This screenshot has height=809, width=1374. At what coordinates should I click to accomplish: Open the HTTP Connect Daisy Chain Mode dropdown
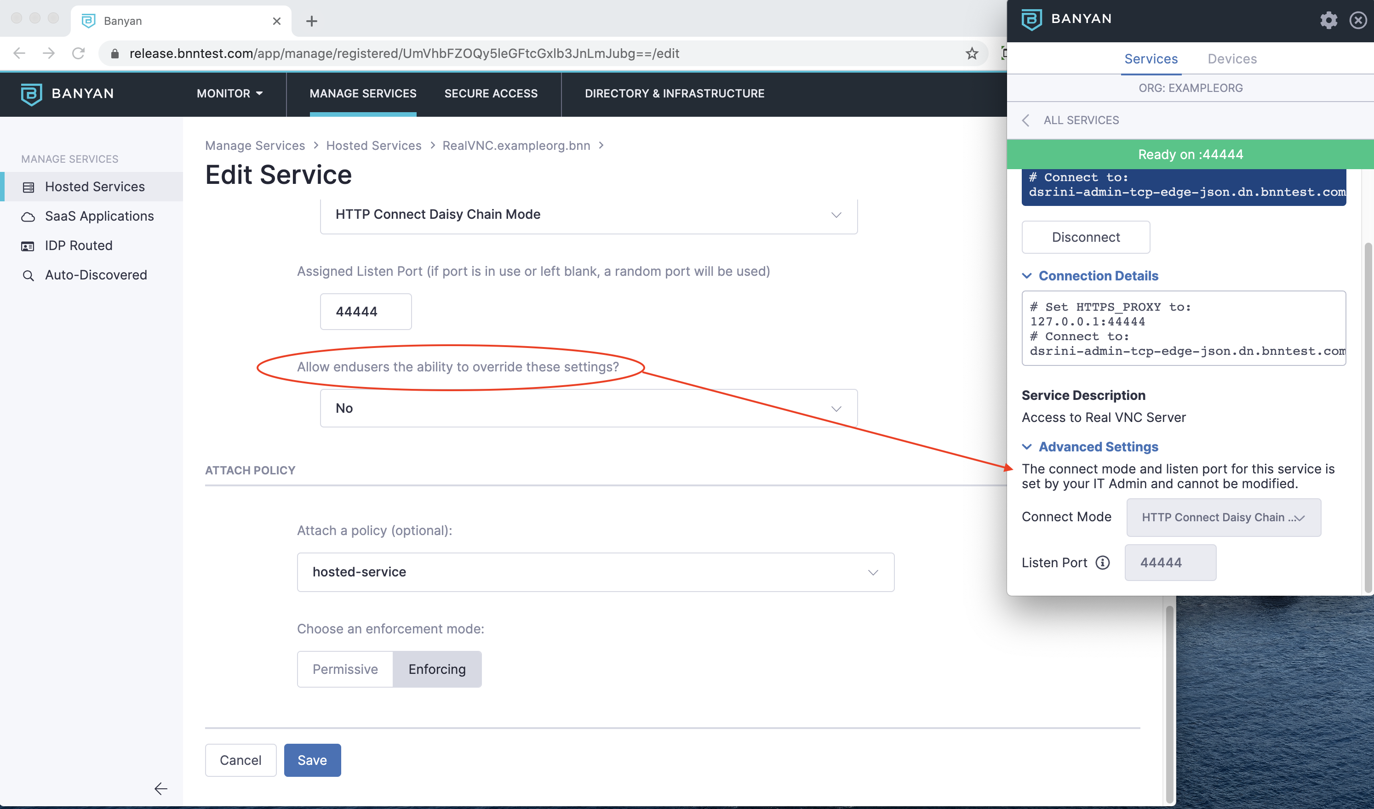589,214
